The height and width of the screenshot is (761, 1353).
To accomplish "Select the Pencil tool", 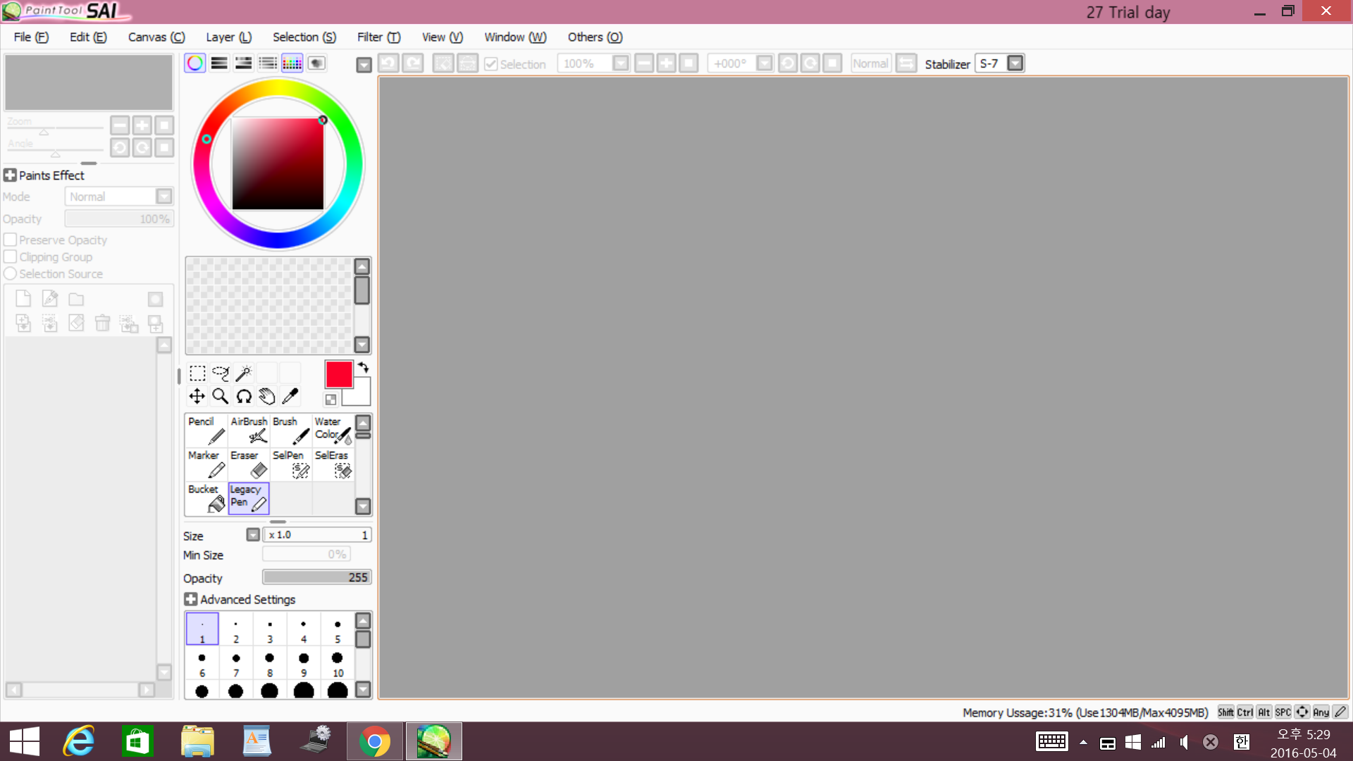I will click(206, 430).
